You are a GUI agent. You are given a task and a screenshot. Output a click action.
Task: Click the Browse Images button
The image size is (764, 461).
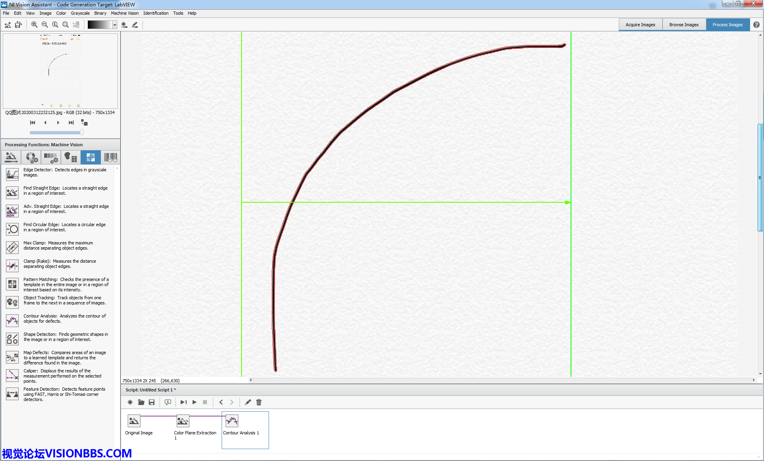point(684,25)
